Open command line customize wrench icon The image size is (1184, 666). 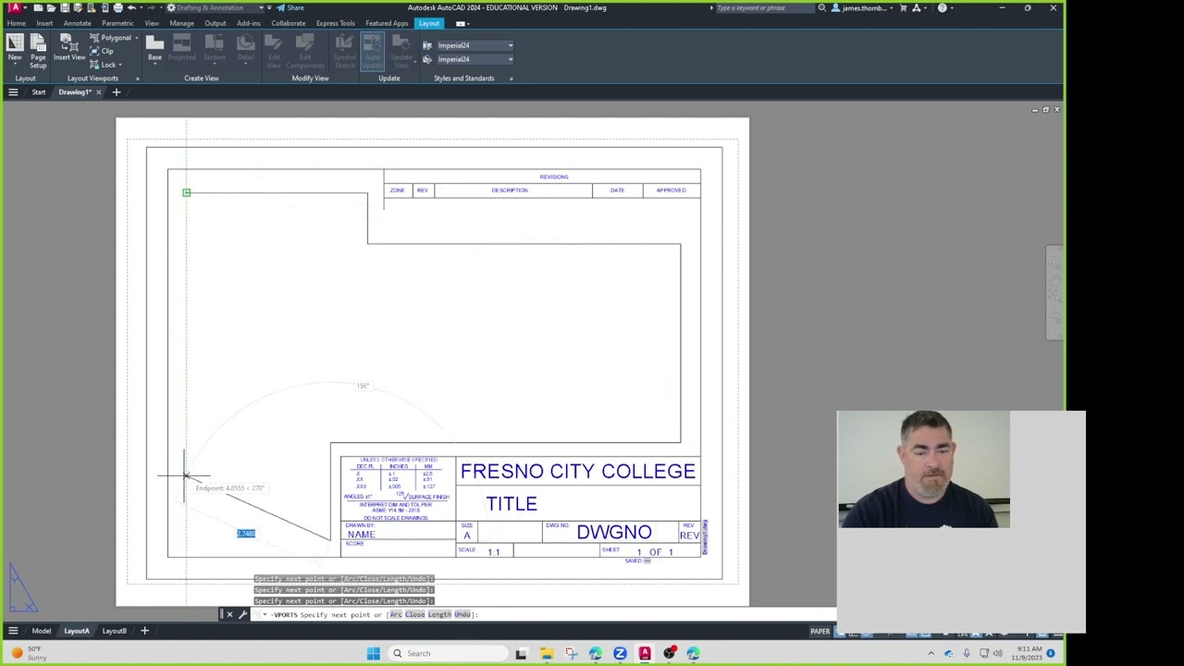pyautogui.click(x=242, y=614)
